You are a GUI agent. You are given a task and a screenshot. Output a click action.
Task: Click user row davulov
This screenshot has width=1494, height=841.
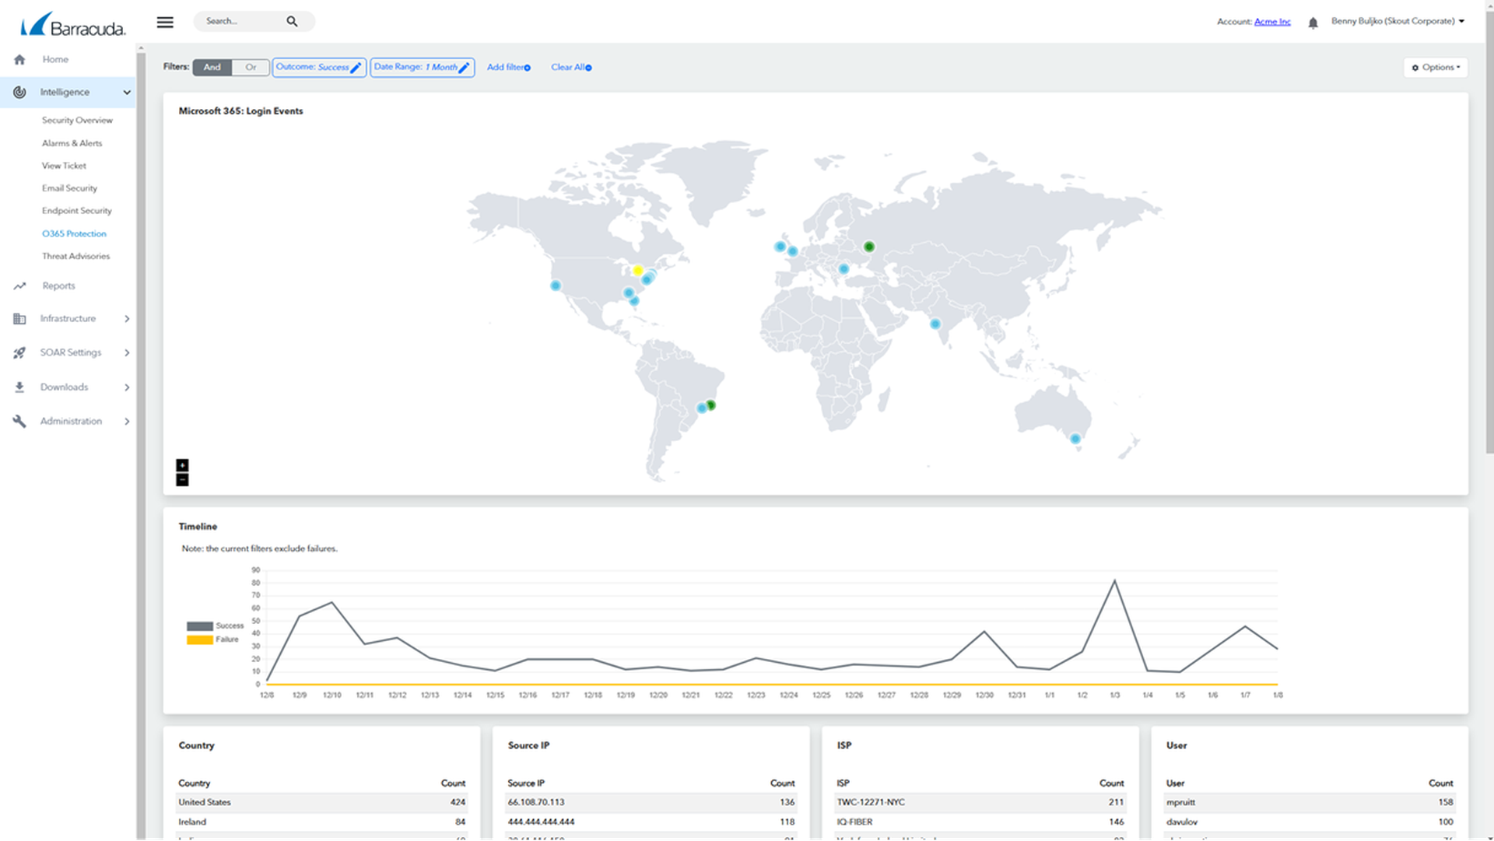tap(1310, 822)
